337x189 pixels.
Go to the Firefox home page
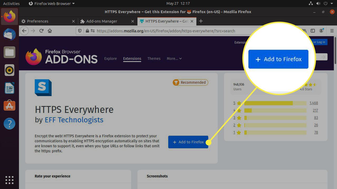pos(50,31)
